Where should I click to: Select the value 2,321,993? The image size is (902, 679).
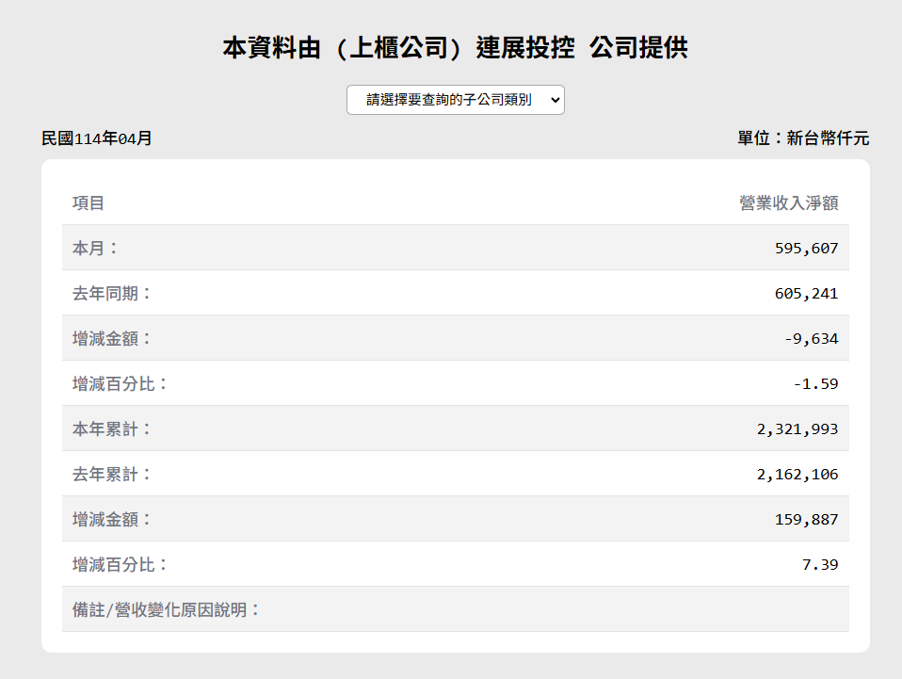coord(797,429)
